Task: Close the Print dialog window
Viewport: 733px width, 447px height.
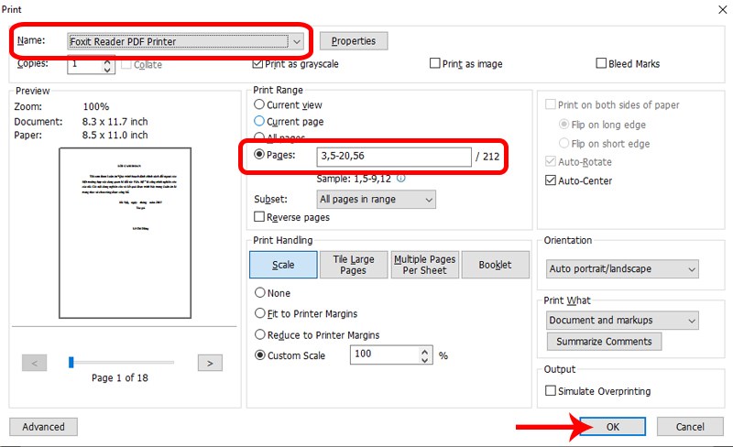Action: (x=716, y=7)
